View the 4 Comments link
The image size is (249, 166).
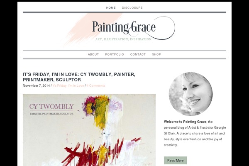(x=96, y=85)
